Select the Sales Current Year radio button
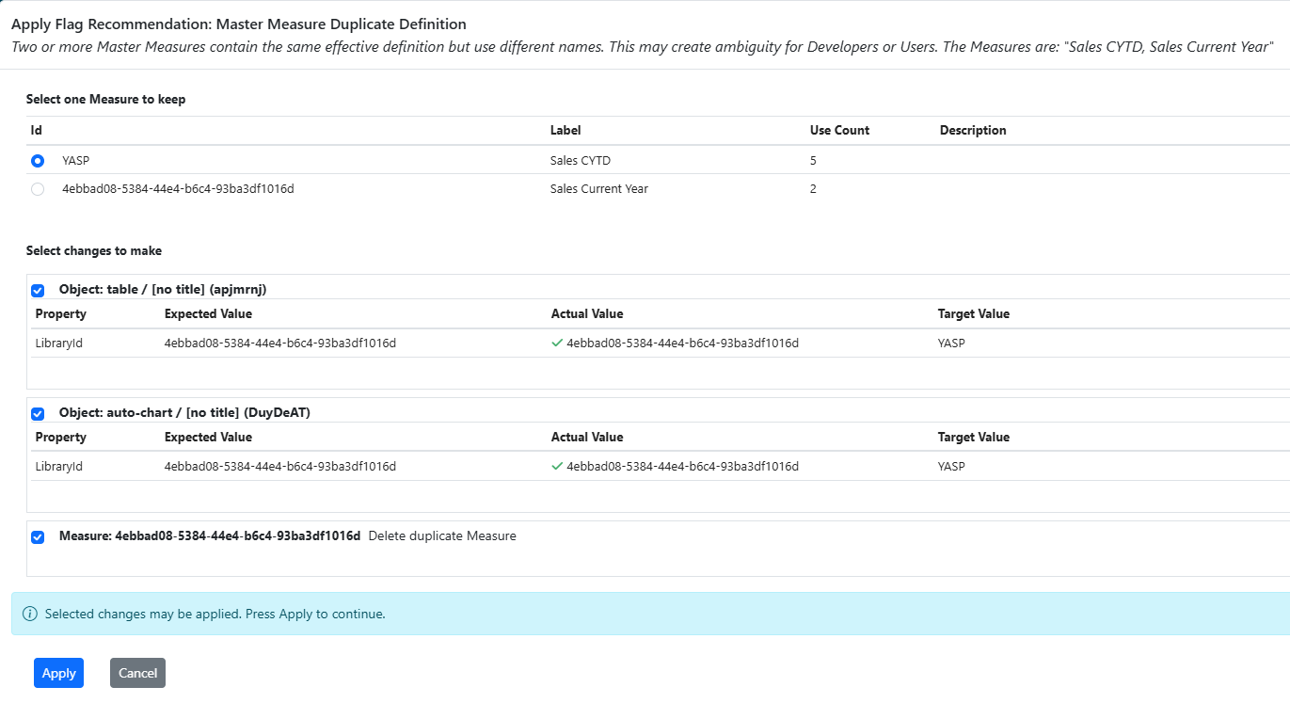Viewport: 1290px width, 703px height. pyautogui.click(x=38, y=189)
